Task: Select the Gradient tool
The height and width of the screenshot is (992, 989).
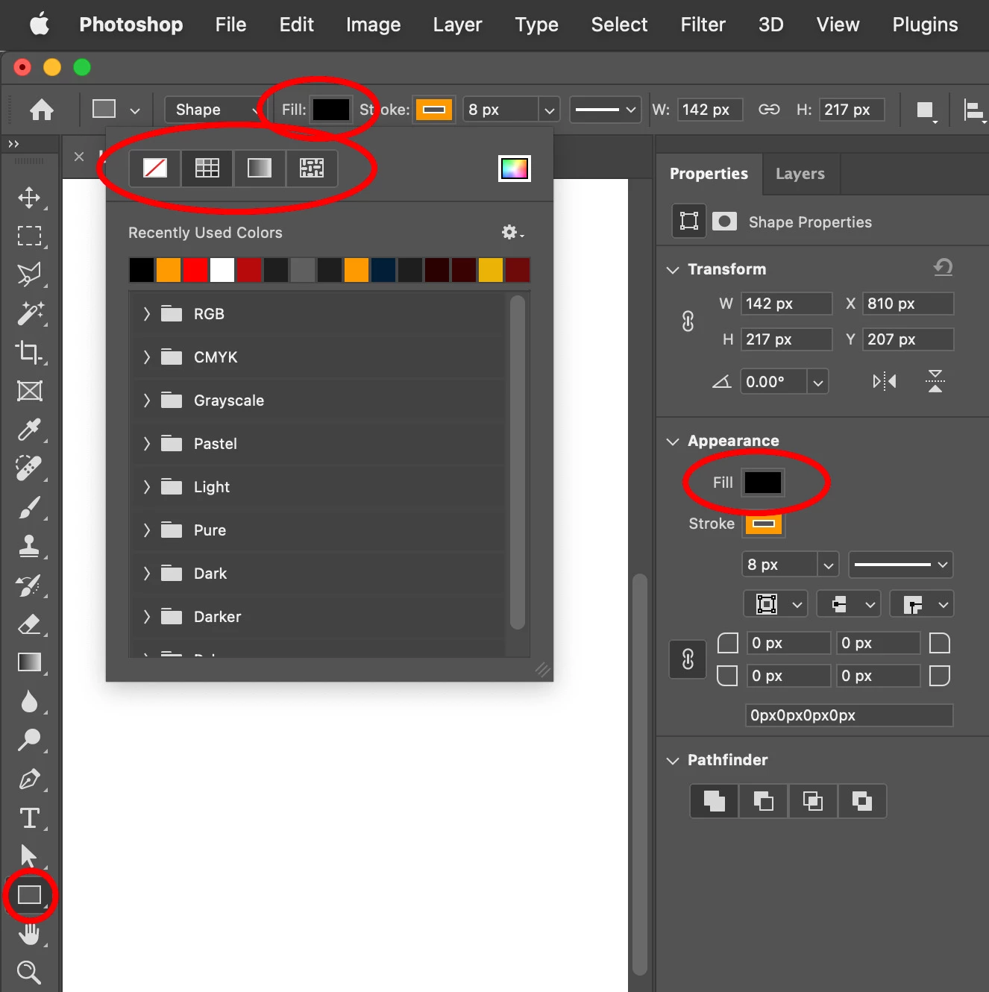Action: (x=29, y=662)
